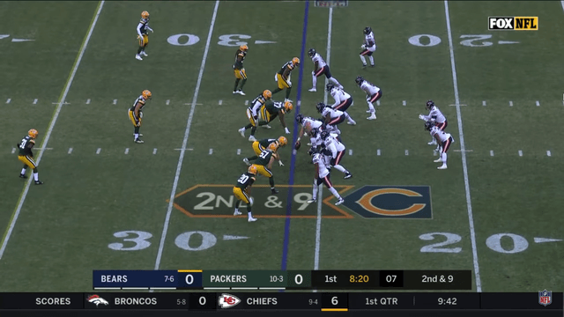Image resolution: width=564 pixels, height=317 pixels.
Task: Click the Packers timeout indicator bars
Action: click(x=245, y=288)
